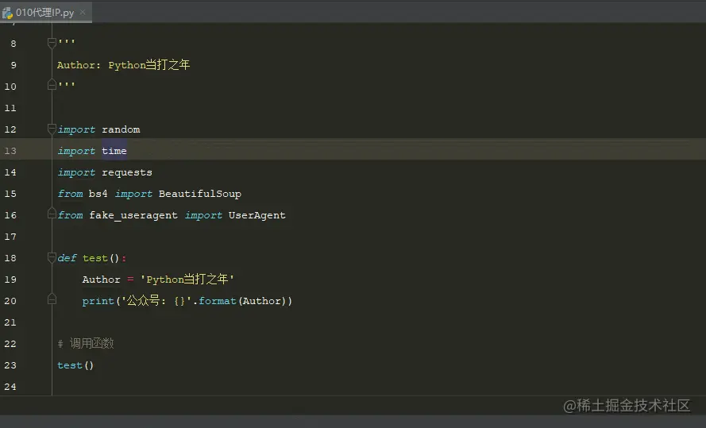The image size is (706, 428).
Task: Click 'format' method on line 20
Action: [218, 301]
